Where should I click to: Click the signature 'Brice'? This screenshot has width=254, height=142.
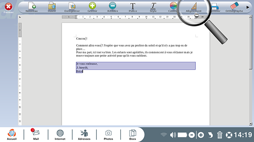click(79, 71)
